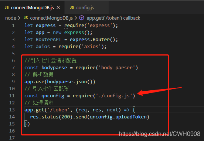Viewport: 204px width, 141px height.
Task: Click '/token' string on line 13
Action: tap(59, 110)
